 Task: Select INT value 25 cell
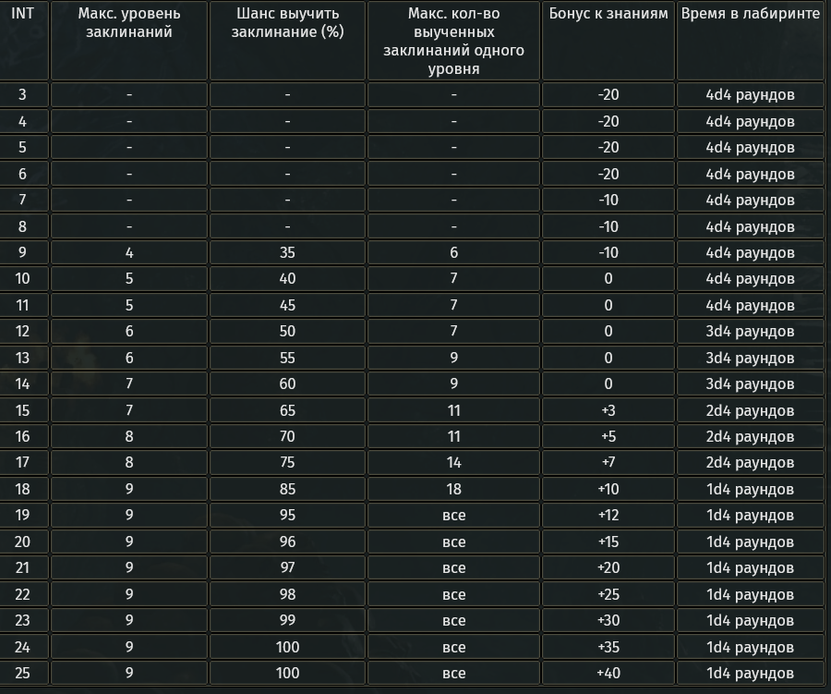(22, 673)
